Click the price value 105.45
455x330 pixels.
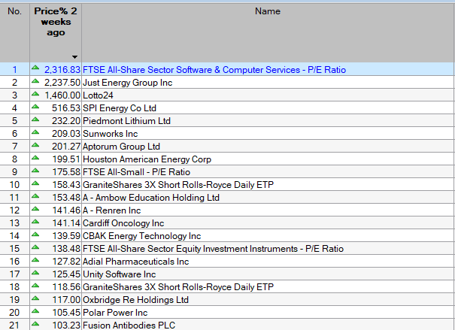tap(66, 312)
